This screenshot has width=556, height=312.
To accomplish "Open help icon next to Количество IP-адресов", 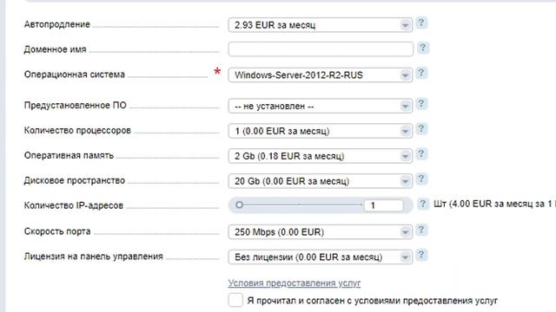I will point(422,205).
